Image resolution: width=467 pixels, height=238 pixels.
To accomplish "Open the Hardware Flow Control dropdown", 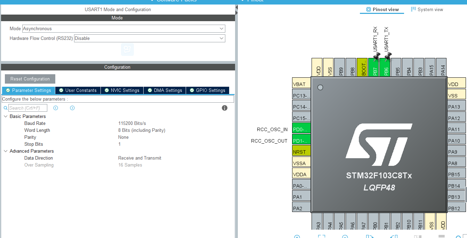I will [150, 39].
